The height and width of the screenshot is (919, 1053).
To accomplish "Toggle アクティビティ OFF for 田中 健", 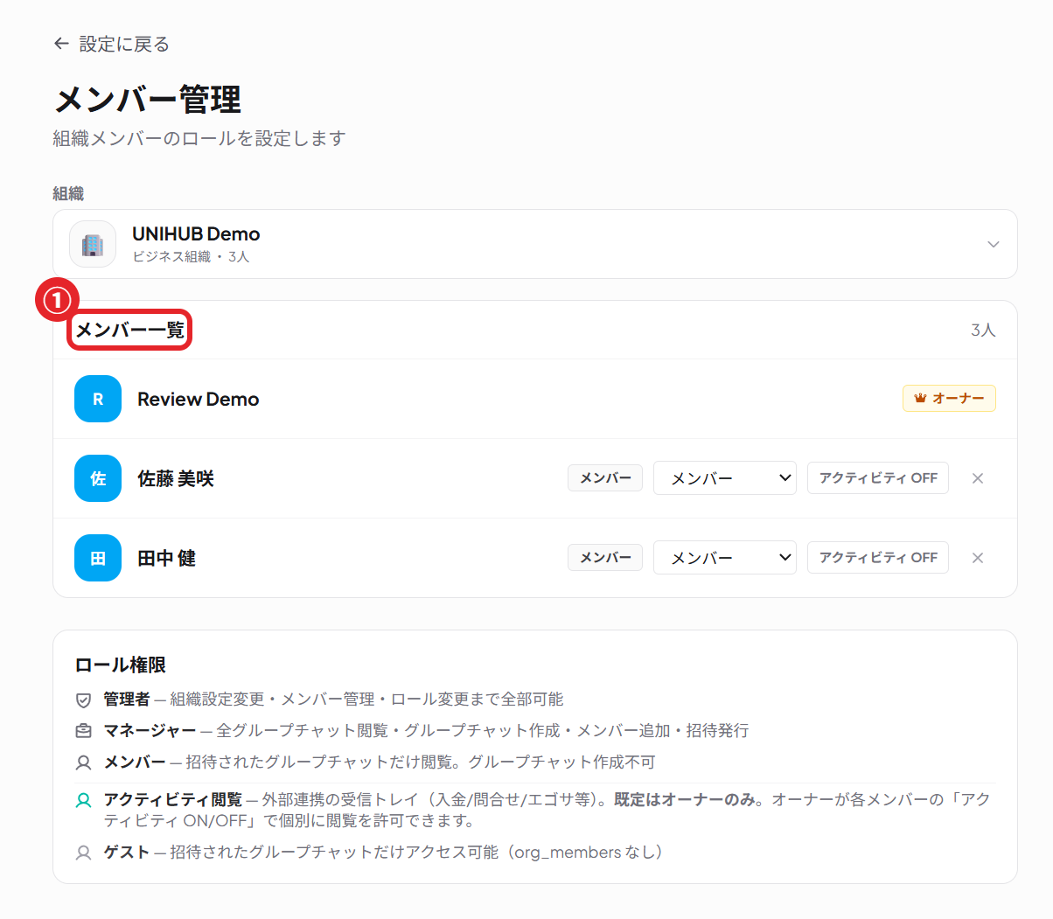I will click(878, 558).
